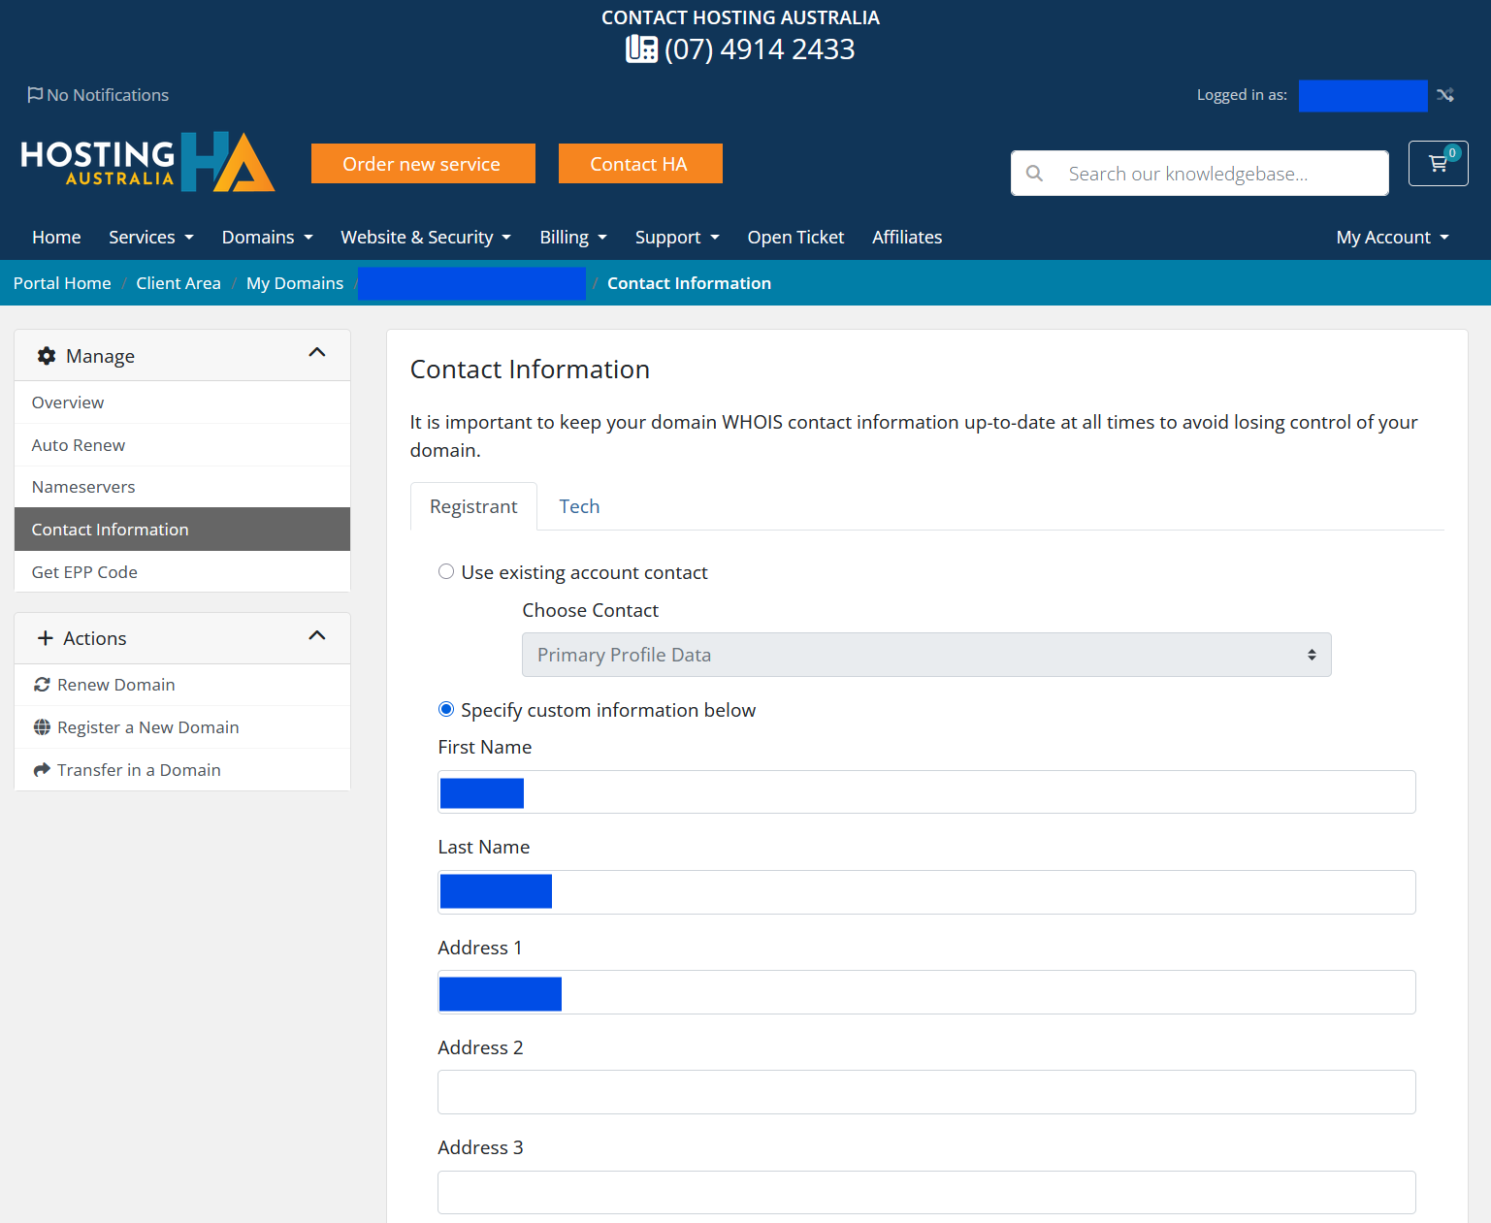Select Contact Information in sidebar
1491x1223 pixels.
(x=182, y=530)
